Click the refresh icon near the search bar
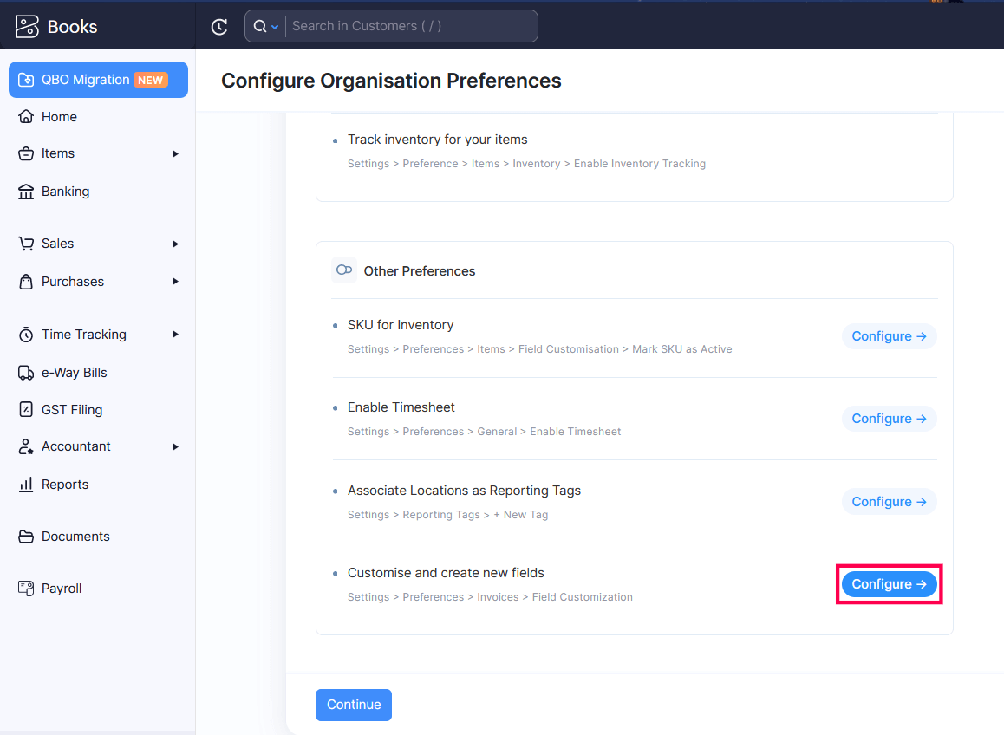The image size is (1004, 735). (x=219, y=26)
